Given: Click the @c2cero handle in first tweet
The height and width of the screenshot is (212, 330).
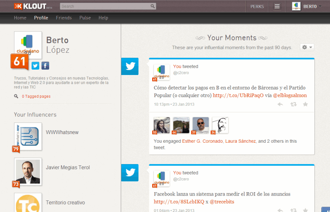Looking at the screenshot, I should [x=181, y=73].
